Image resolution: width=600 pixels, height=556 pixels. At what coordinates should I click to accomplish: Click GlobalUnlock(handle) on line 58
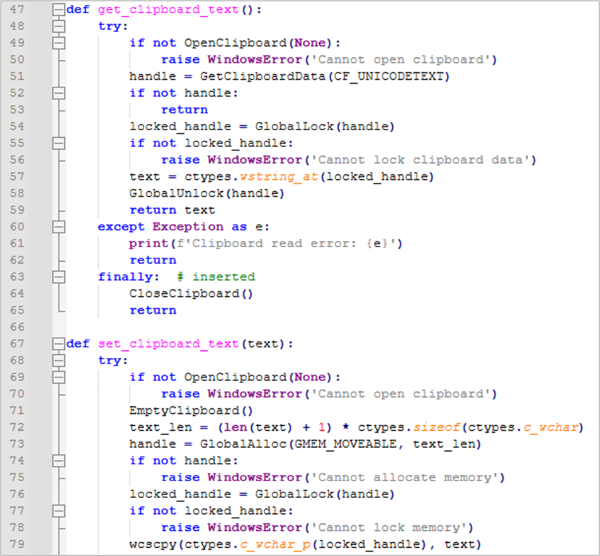pos(207,194)
